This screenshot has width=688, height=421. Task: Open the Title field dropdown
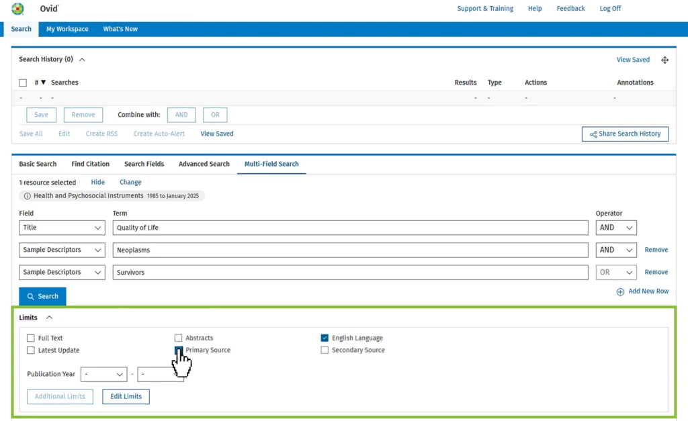coord(62,228)
